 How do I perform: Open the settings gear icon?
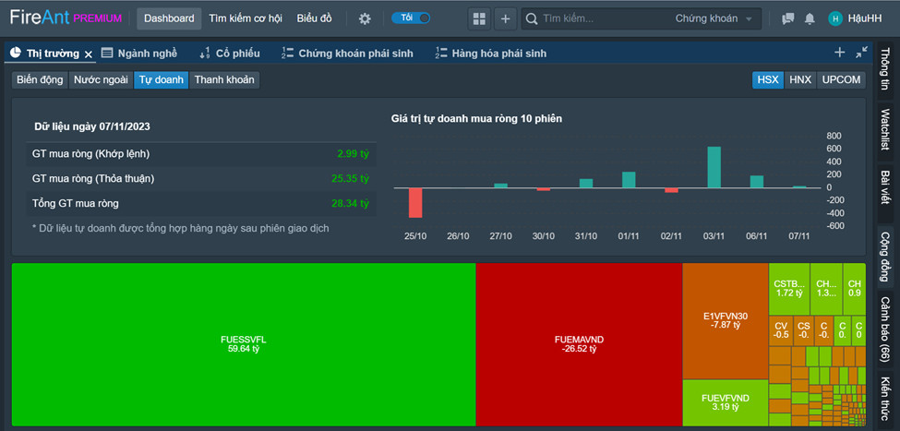(365, 18)
